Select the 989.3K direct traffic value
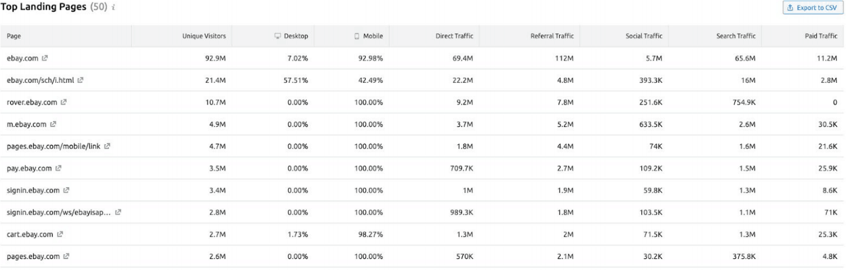This screenshot has width=848, height=270. pyautogui.click(x=461, y=212)
